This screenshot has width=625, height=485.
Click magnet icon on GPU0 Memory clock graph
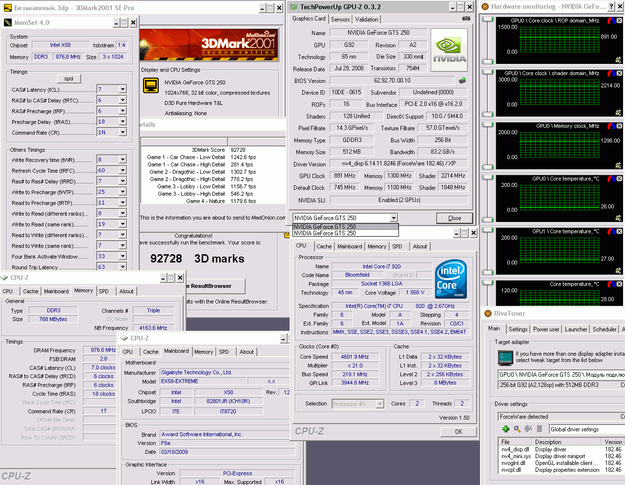point(611,126)
